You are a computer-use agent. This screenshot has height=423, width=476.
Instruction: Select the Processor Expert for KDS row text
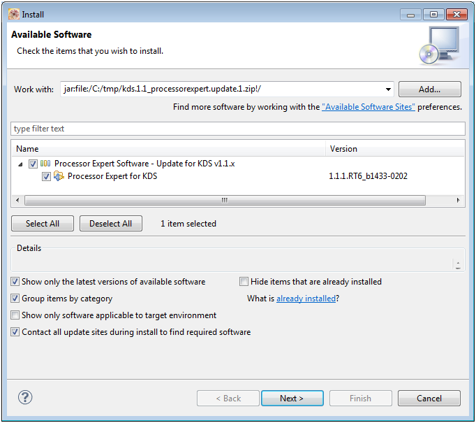click(x=112, y=176)
